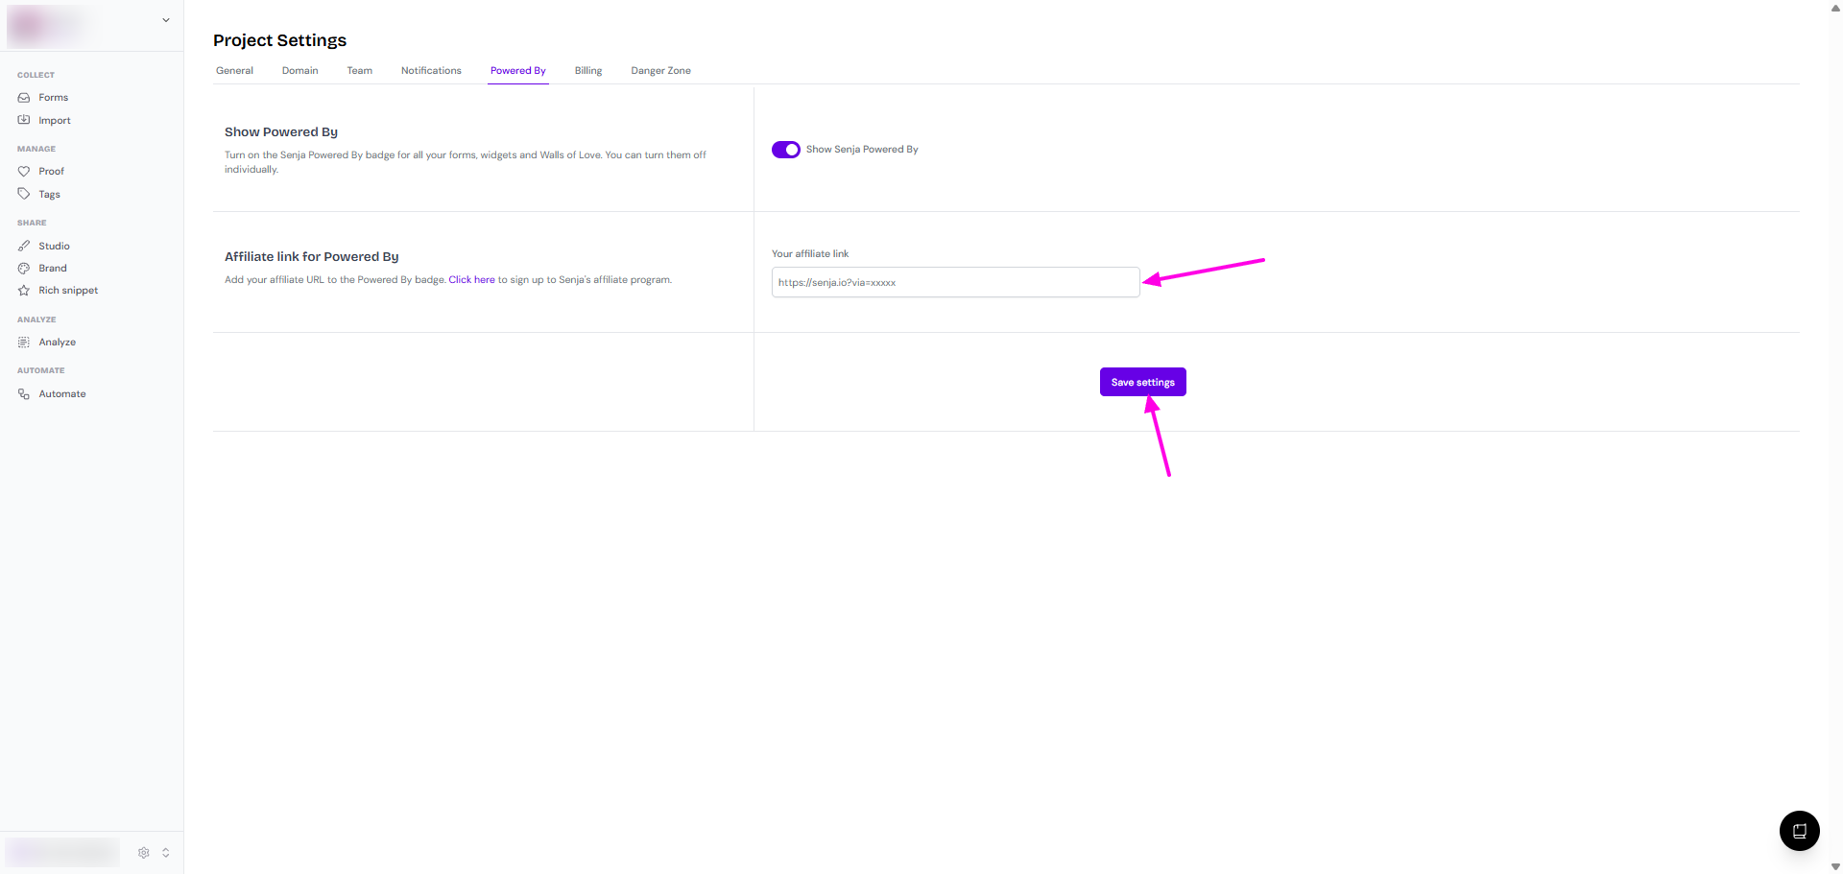The width and height of the screenshot is (1843, 874).
Task: Click the Rich snippet star icon
Action: tap(24, 291)
